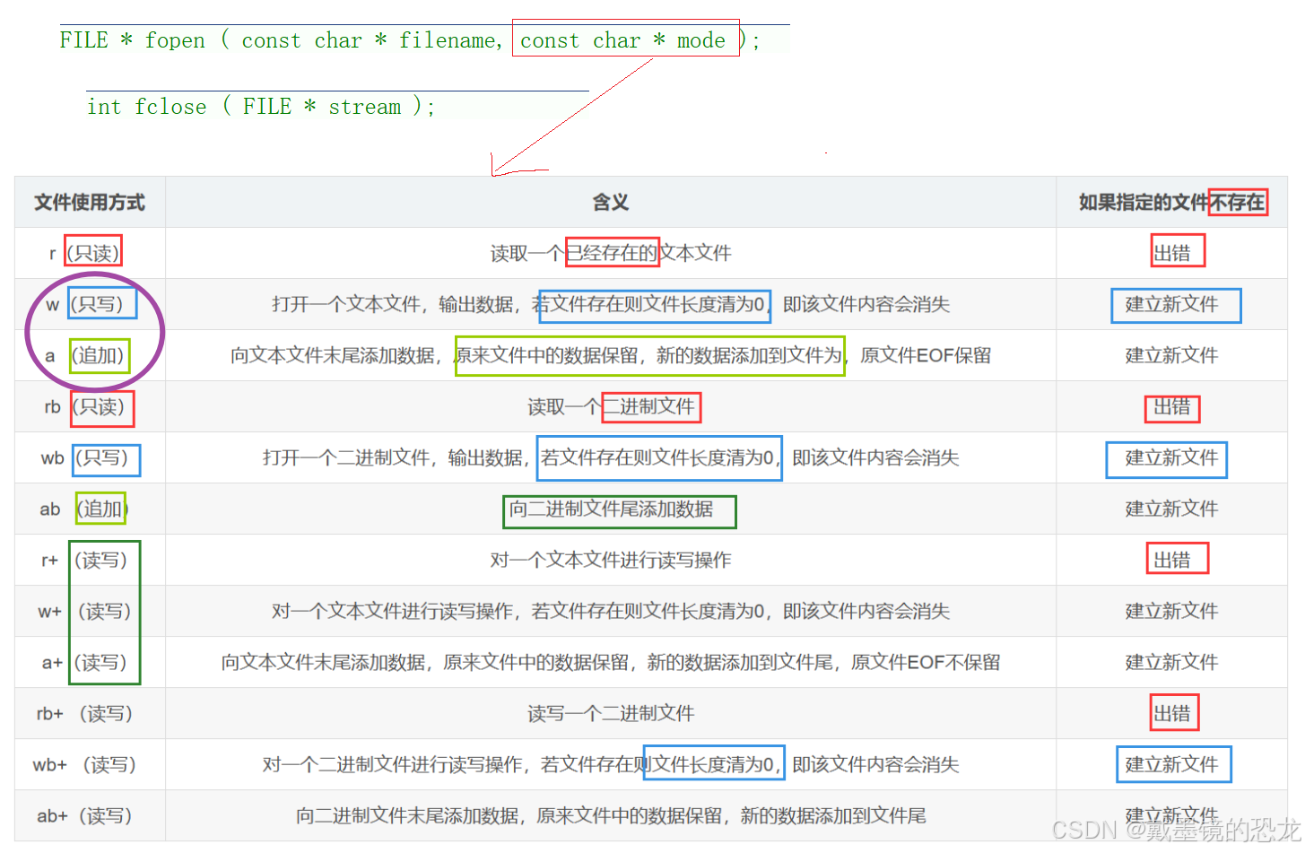Click the a mode description '向文本文件末尾添加数据' with EOF保留
The height and width of the screenshot is (853, 1305).
pyautogui.click(x=611, y=356)
